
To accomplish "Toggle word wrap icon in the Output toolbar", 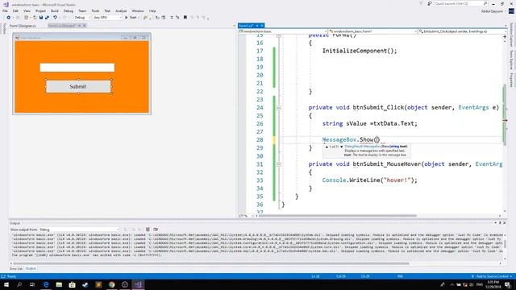I will (156, 230).
